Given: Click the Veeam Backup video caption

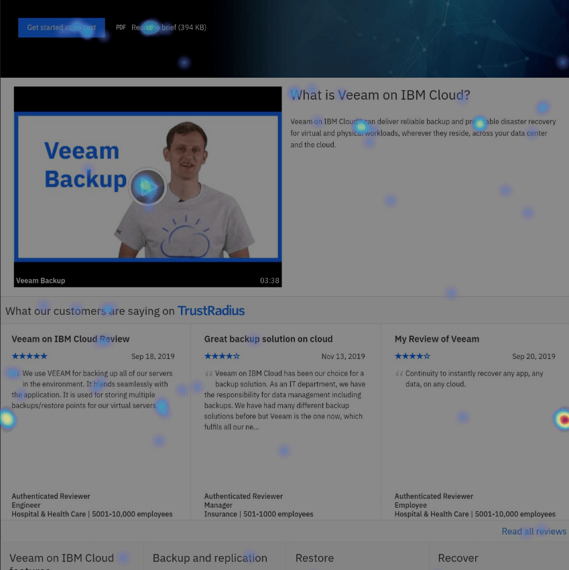Looking at the screenshot, I should tap(41, 281).
